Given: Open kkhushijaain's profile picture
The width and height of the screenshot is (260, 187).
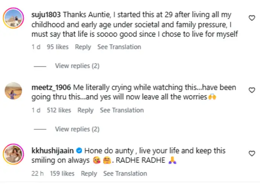Looking at the screenshot, I should pyautogui.click(x=13, y=153).
